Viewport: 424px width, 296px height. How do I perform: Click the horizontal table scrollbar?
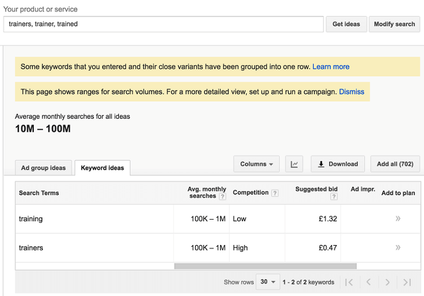pyautogui.click(x=265, y=266)
